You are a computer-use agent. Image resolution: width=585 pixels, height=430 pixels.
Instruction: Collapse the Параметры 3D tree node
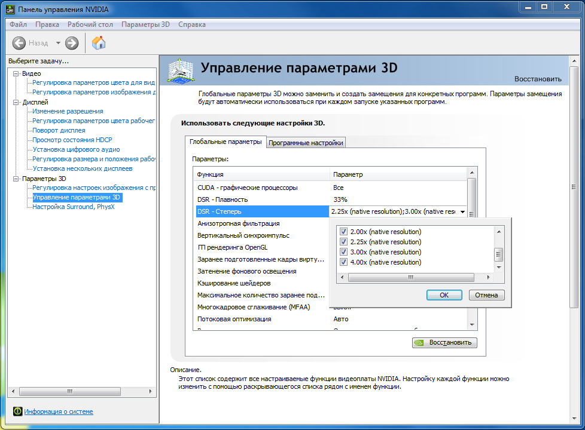pyautogui.click(x=16, y=179)
